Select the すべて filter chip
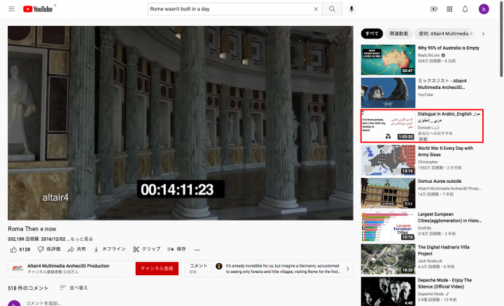 click(372, 33)
